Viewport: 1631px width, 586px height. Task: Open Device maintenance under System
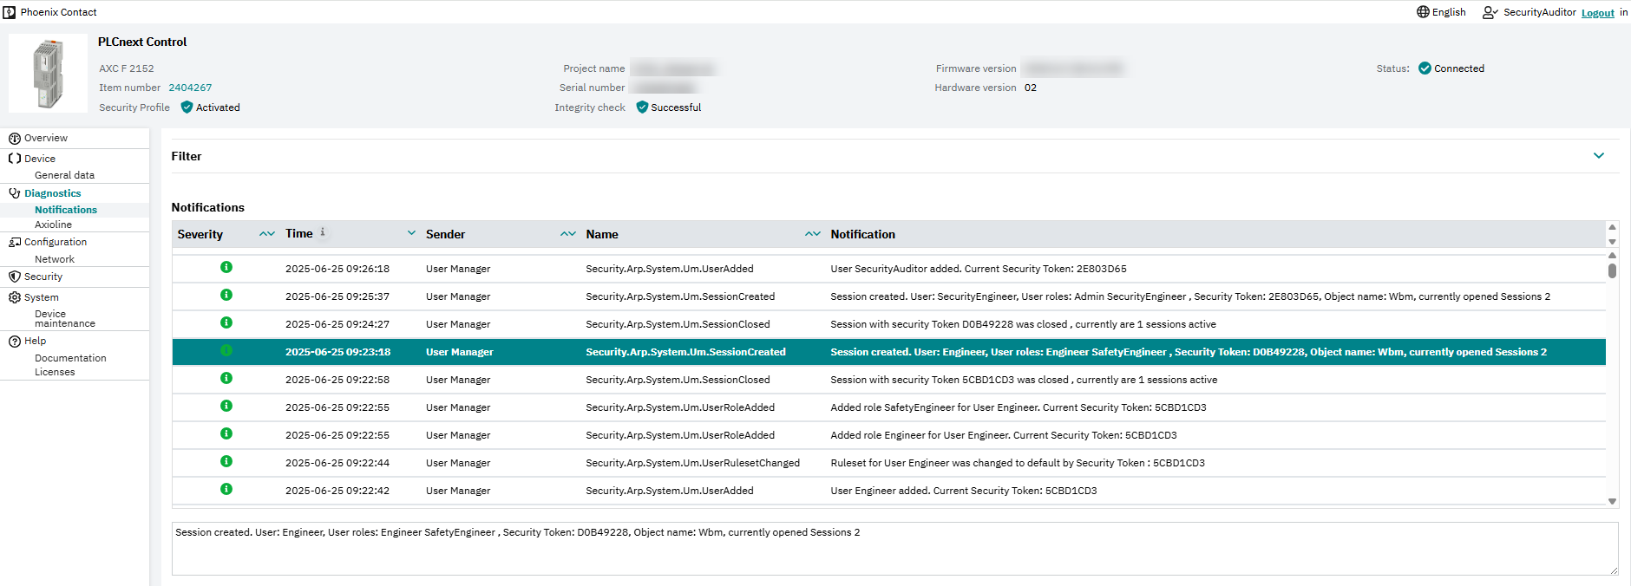65,319
